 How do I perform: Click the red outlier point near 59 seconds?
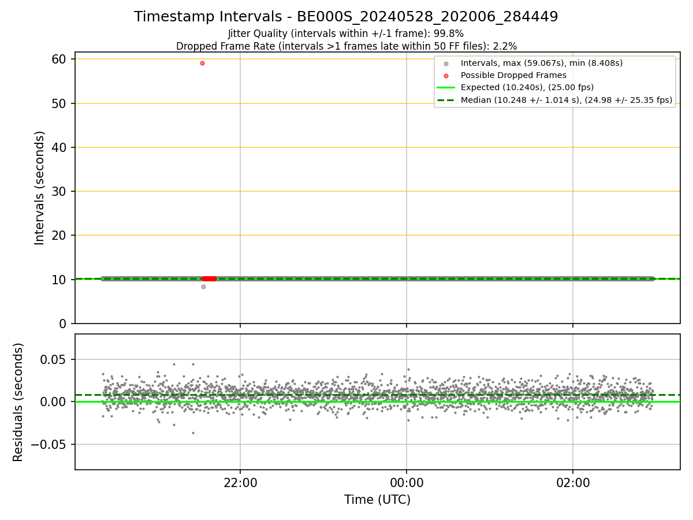pyautogui.click(x=202, y=63)
